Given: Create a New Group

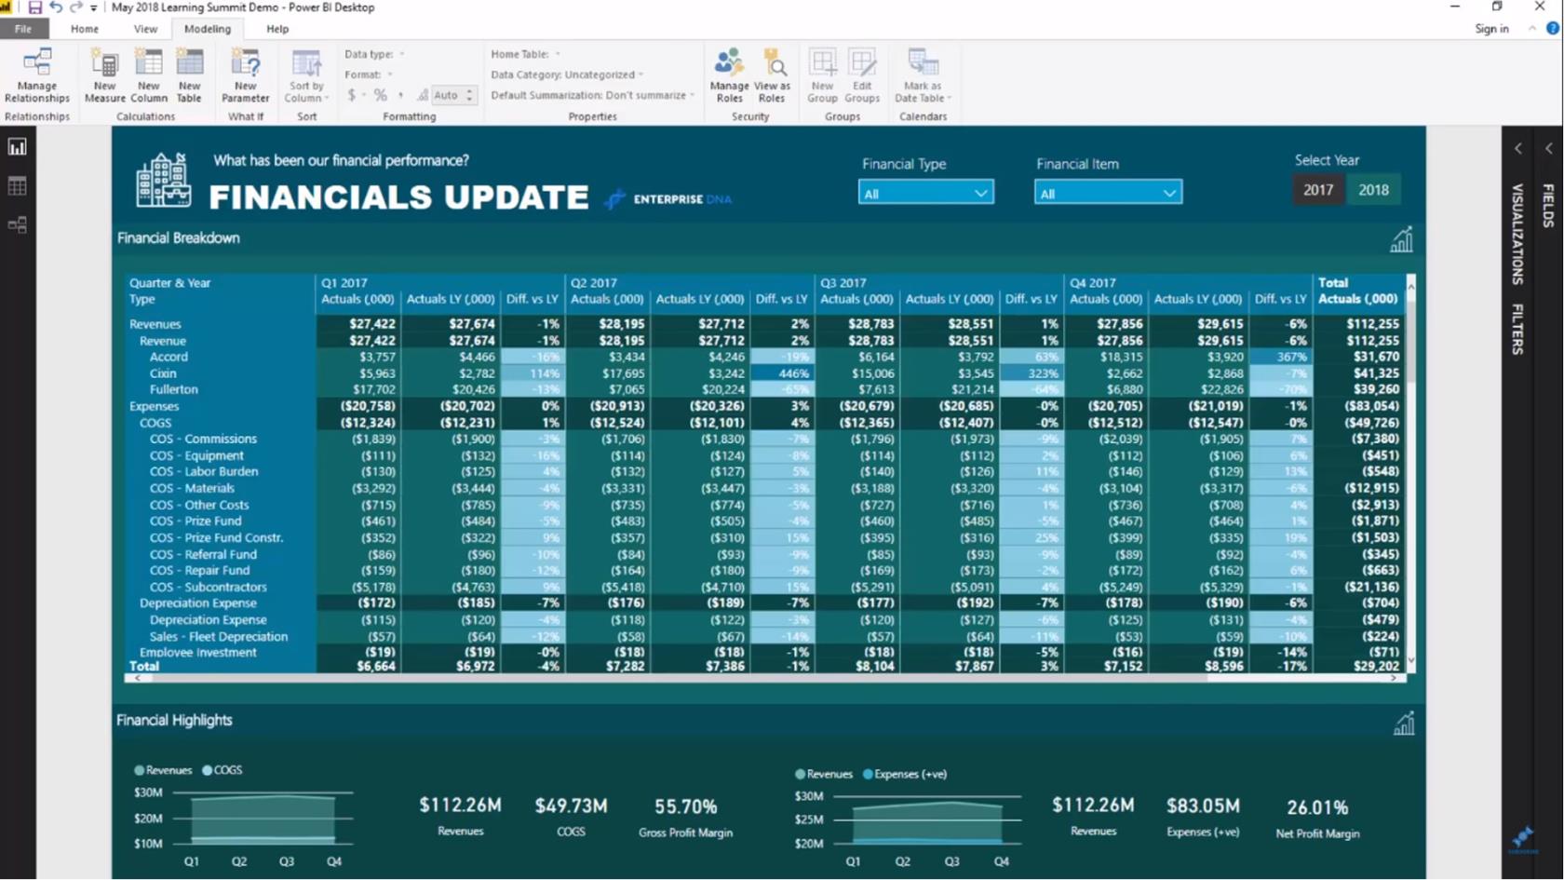Looking at the screenshot, I should click(x=822, y=75).
